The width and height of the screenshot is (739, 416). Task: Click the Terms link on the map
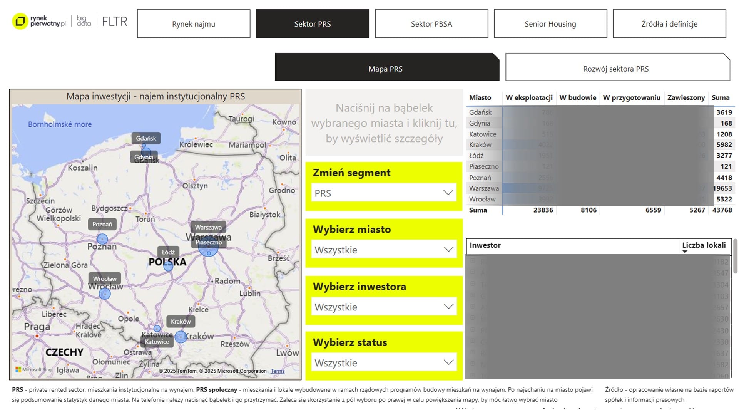277,371
